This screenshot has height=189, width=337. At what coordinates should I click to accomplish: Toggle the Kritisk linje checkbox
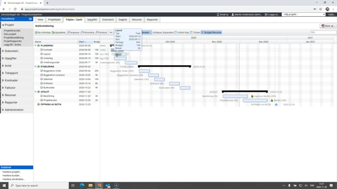coord(175,33)
